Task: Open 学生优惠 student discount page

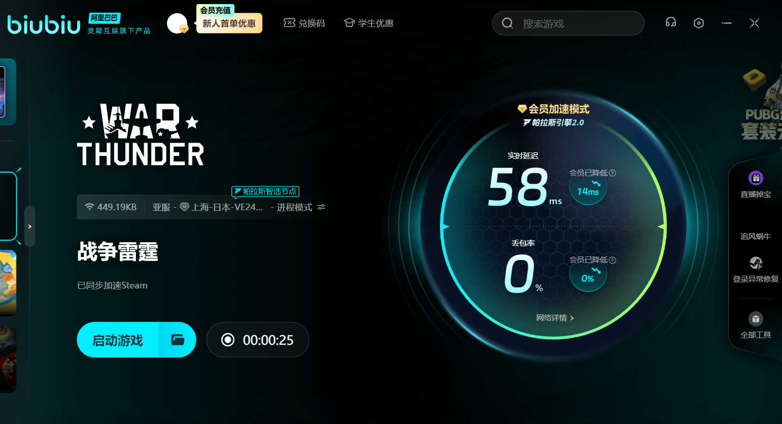Action: click(x=369, y=23)
